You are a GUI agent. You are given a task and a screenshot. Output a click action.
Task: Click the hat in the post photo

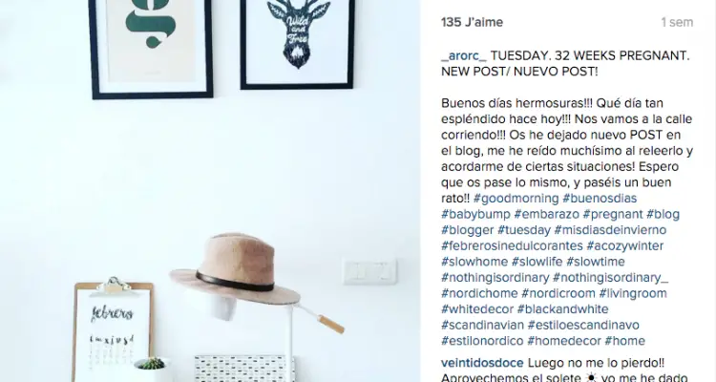pyautogui.click(x=235, y=268)
